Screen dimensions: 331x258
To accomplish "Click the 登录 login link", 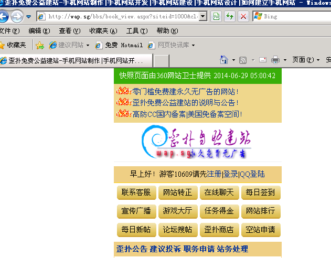I will click(230, 174).
